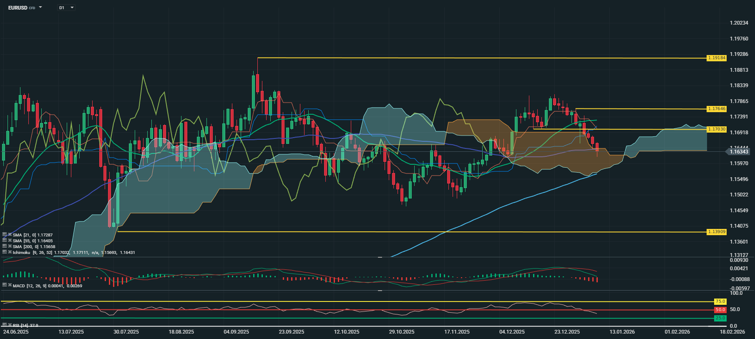Select the 1.17646 resistance level label
This screenshot has width=755, height=339.
pos(716,109)
